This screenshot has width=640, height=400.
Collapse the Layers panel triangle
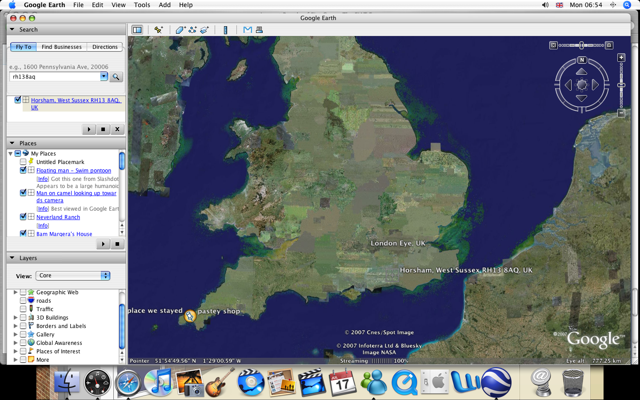12,258
